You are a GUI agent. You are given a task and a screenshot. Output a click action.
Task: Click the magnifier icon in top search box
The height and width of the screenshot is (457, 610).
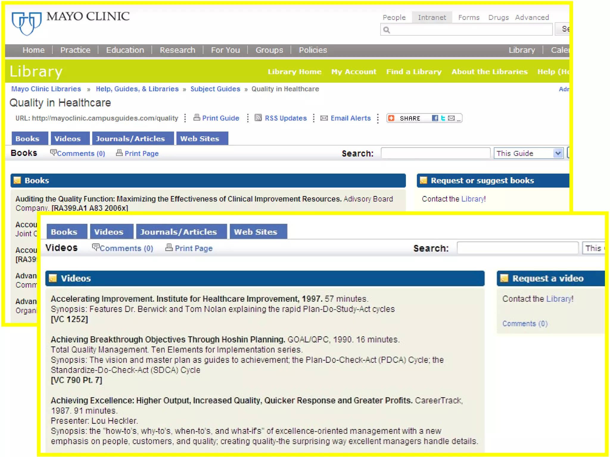click(x=387, y=30)
